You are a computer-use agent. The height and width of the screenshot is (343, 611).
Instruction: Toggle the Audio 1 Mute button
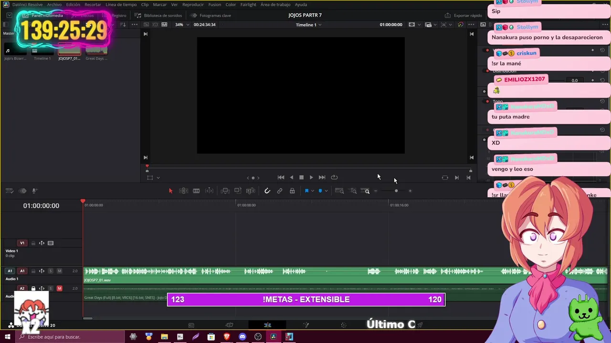click(59, 271)
